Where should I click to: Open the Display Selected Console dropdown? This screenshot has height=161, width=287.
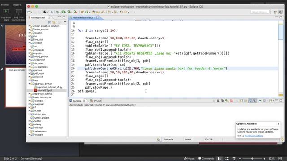click(x=267, y=101)
